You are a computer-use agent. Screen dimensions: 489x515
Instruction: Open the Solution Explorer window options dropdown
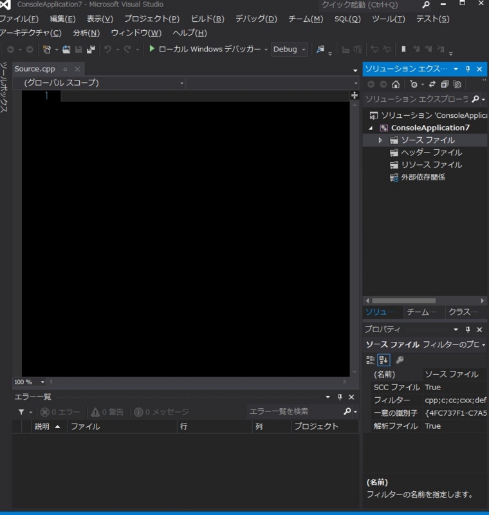click(456, 69)
